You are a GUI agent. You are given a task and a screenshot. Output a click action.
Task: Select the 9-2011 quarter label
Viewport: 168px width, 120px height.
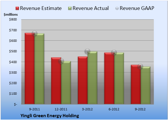tap(35, 109)
